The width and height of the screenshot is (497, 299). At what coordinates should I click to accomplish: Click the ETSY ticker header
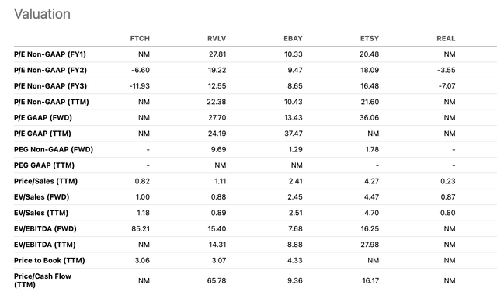coord(370,38)
